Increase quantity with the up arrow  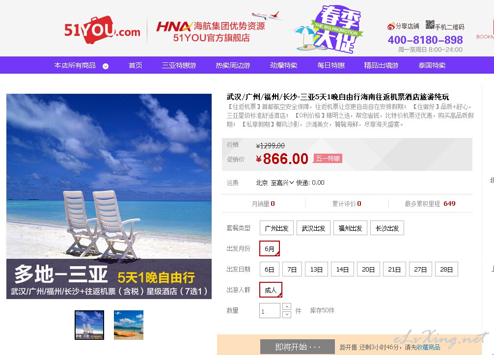(287, 306)
